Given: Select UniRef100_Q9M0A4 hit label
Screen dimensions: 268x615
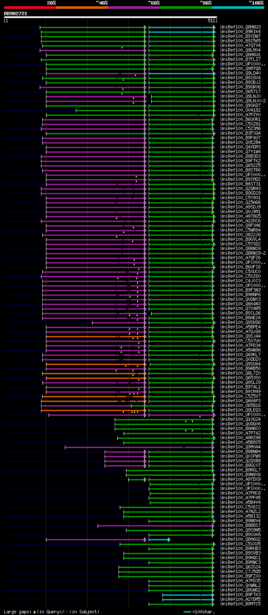Looking at the screenshot, I should [240, 447].
